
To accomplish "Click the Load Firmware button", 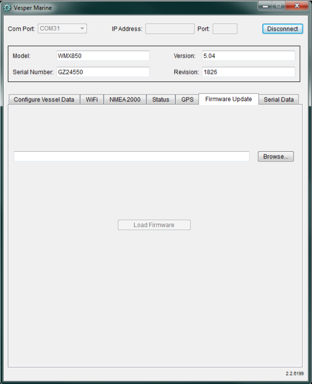I will (x=154, y=225).
